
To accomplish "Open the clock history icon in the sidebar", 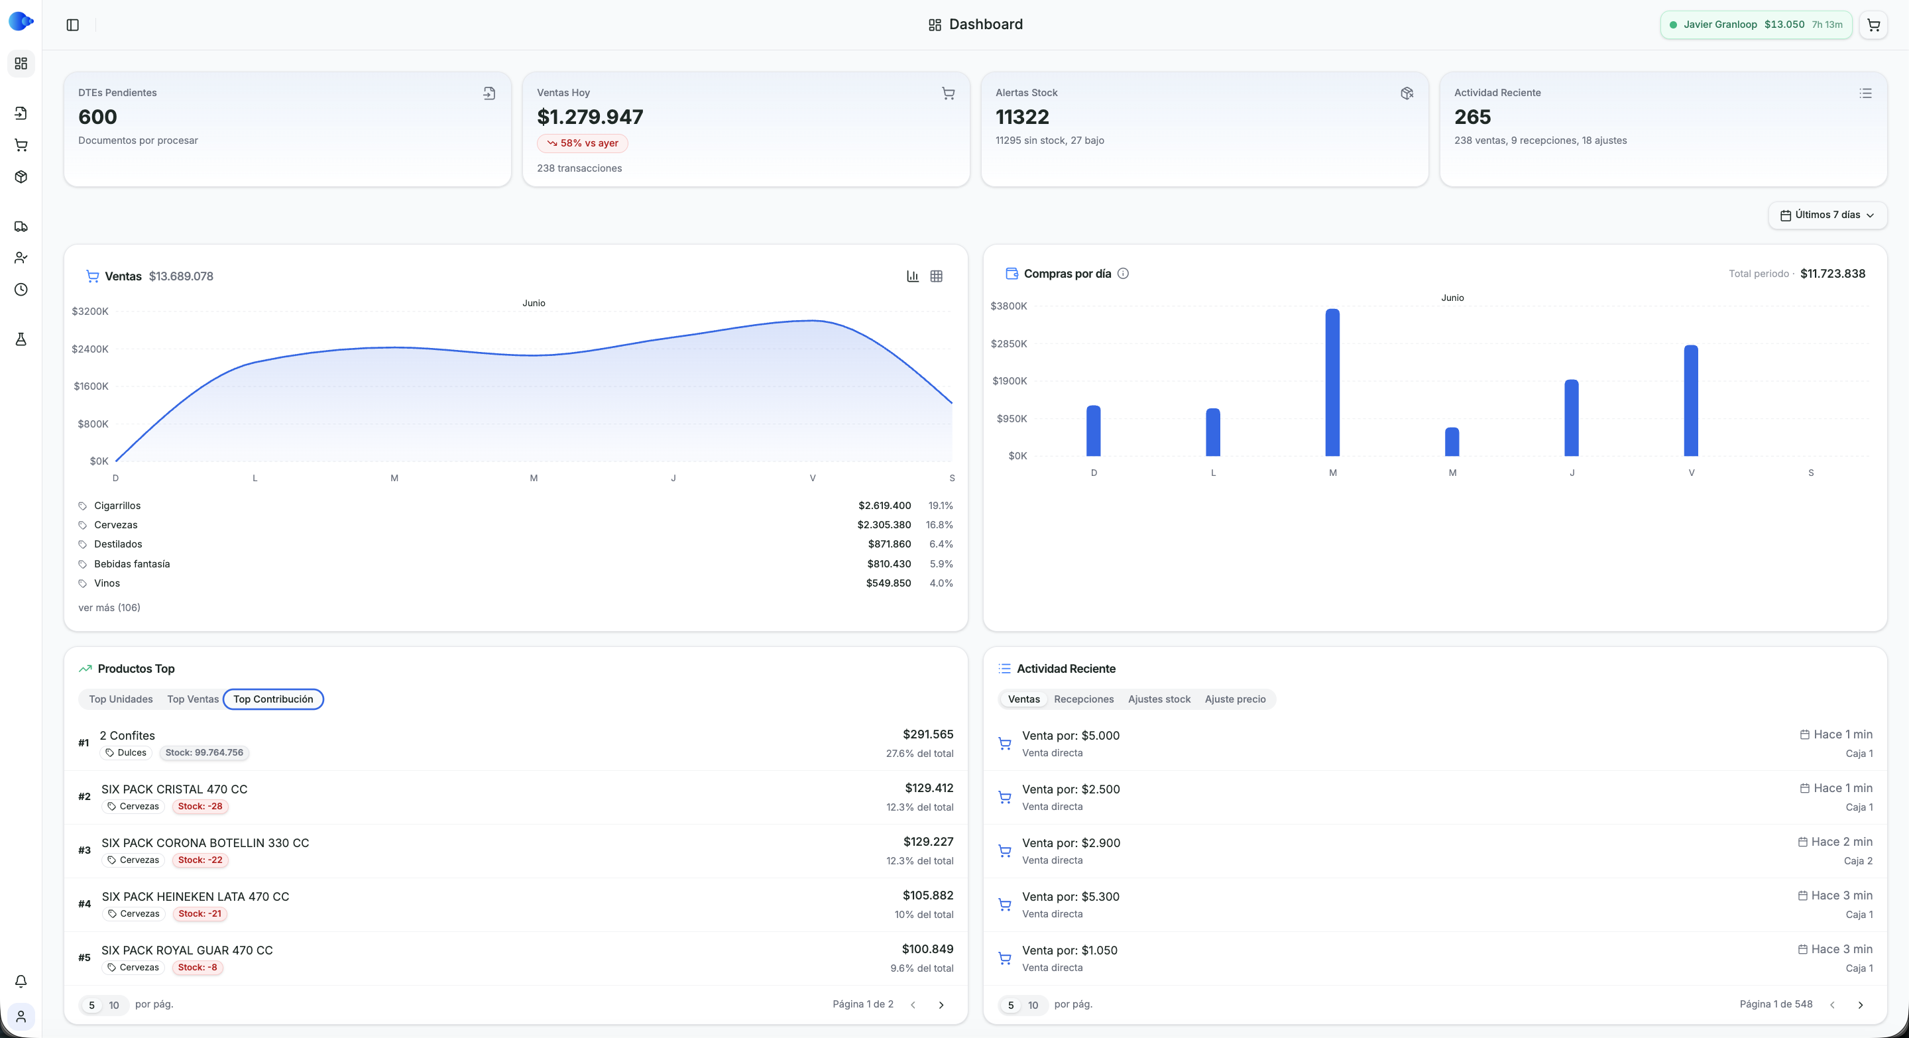I will [21, 290].
